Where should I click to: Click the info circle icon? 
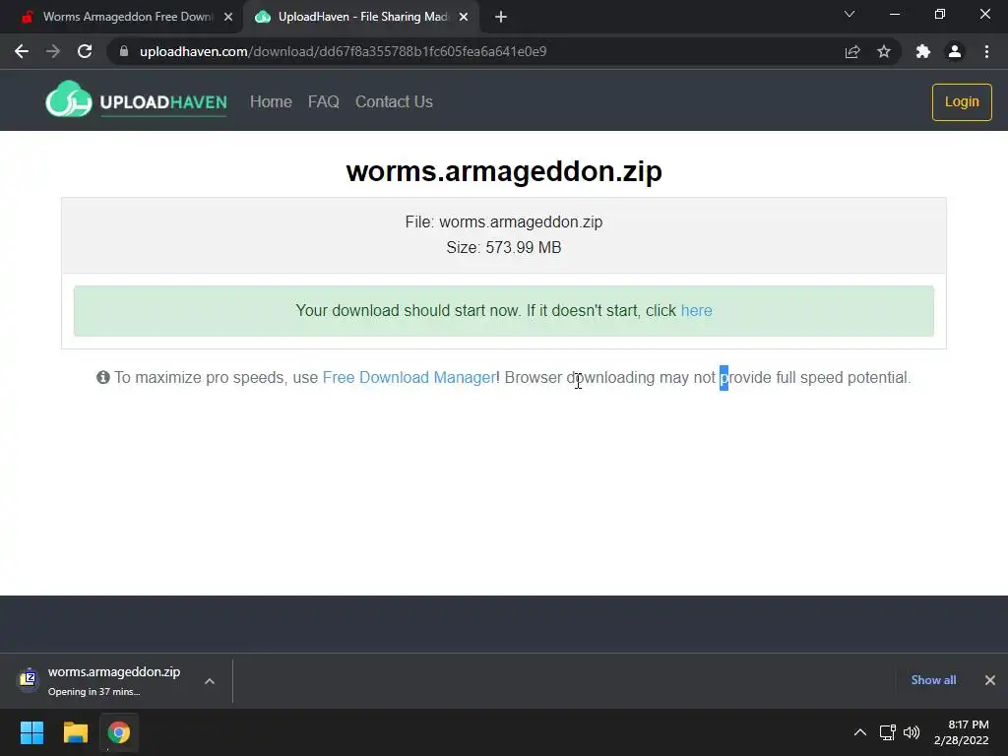[102, 377]
